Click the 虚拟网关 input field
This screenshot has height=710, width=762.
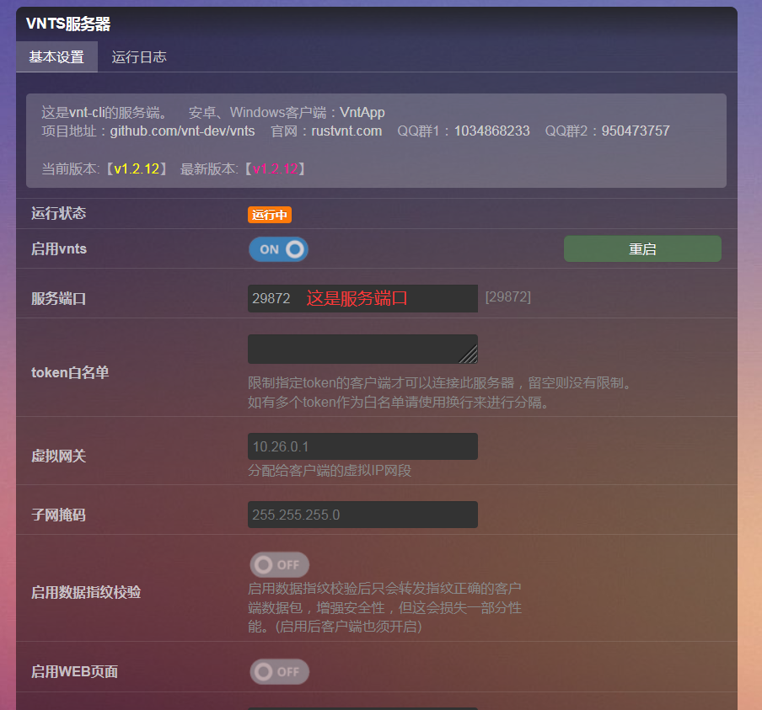pos(362,446)
